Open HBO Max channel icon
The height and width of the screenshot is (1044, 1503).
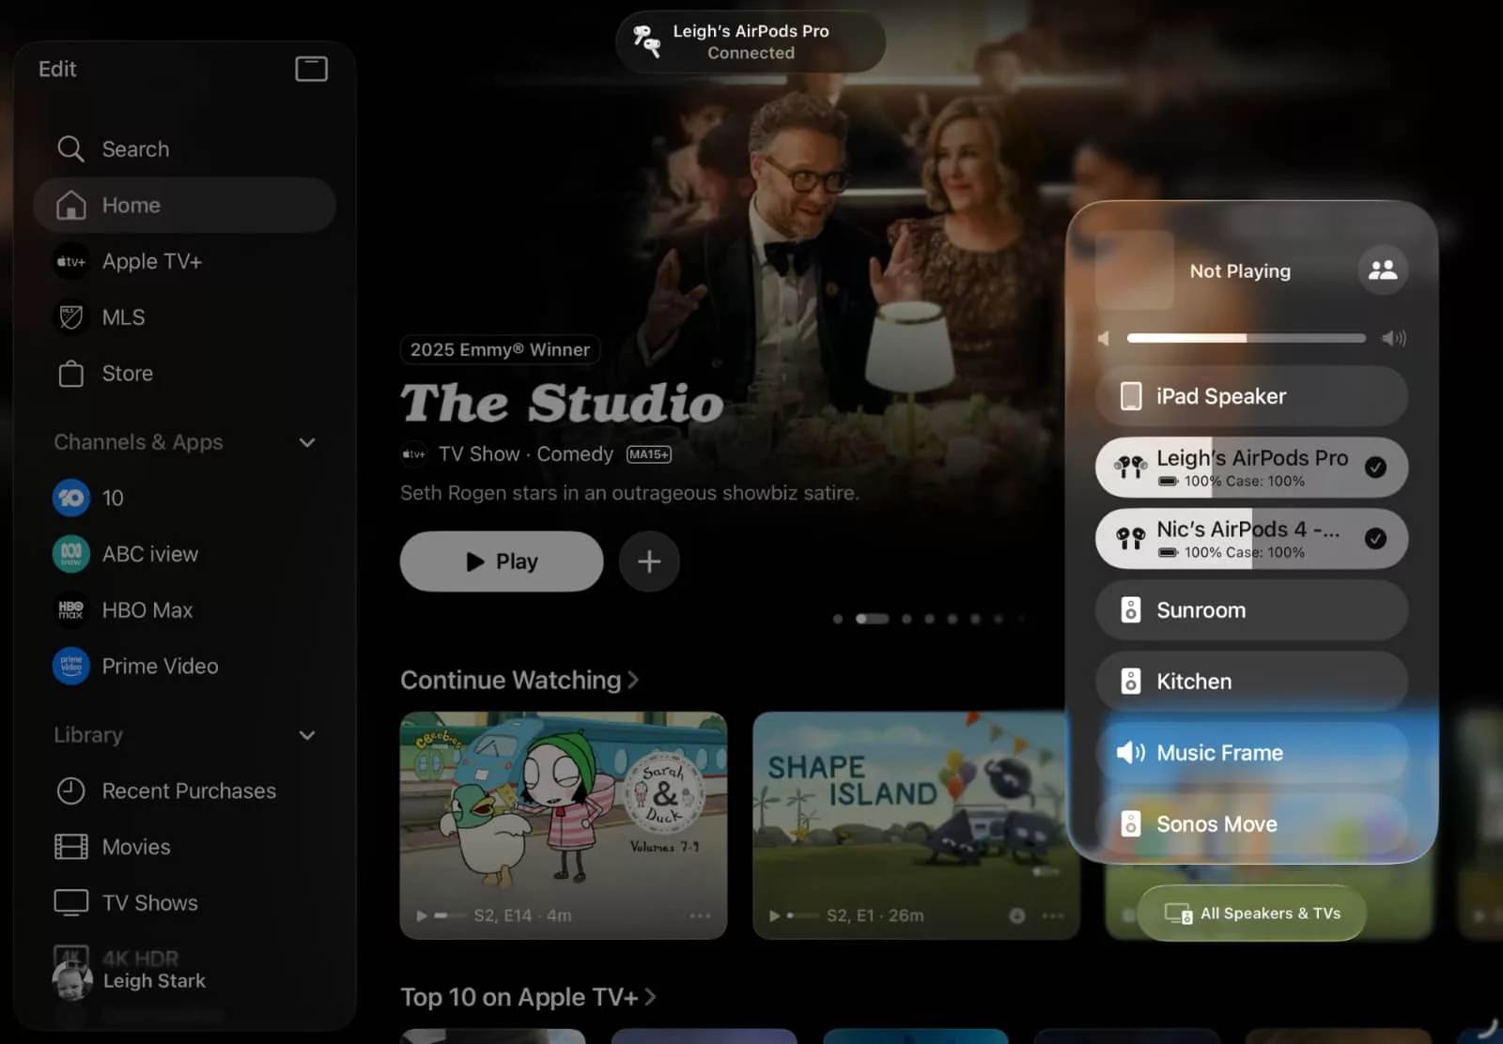point(71,610)
